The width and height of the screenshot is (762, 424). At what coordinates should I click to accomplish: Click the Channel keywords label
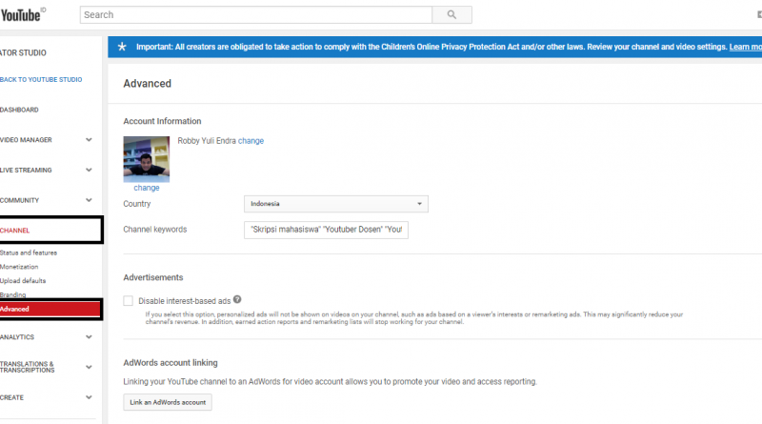(x=155, y=230)
